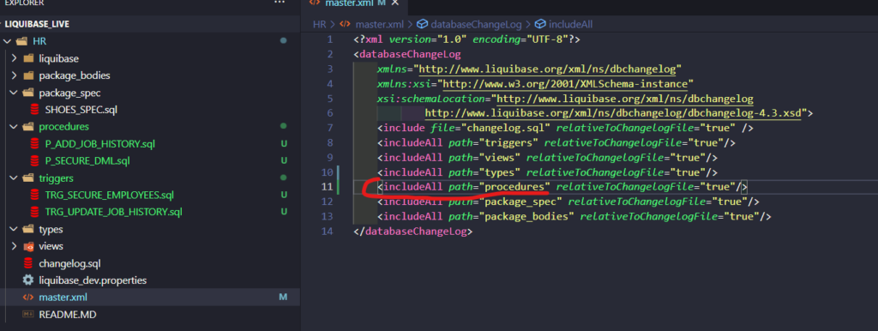Expand the package_bodies folder
878x331 pixels.
(14, 75)
